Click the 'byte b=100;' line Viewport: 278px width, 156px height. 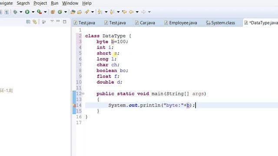[x=112, y=42]
